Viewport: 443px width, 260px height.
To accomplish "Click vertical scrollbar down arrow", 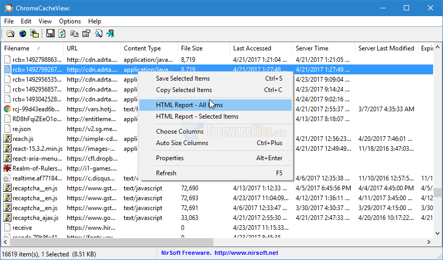I will pyautogui.click(x=438, y=233).
